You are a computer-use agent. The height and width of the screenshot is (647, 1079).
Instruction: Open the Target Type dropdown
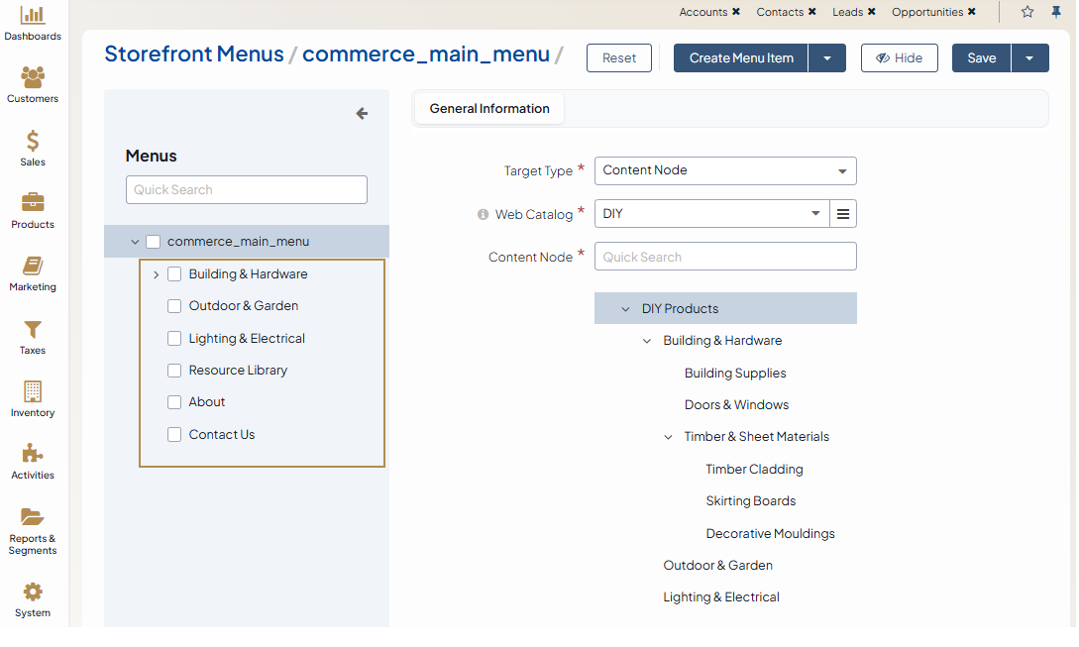coord(725,170)
